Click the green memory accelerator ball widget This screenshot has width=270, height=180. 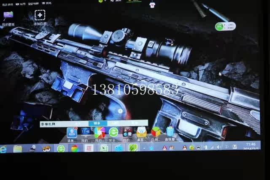click(x=219, y=27)
